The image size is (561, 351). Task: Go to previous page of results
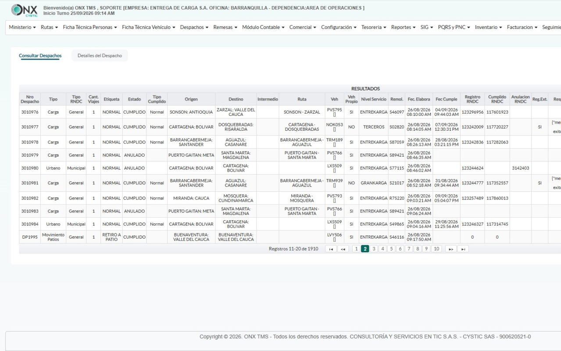(x=343, y=249)
